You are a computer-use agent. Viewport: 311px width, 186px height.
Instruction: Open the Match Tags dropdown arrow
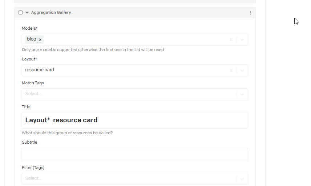[x=242, y=94]
